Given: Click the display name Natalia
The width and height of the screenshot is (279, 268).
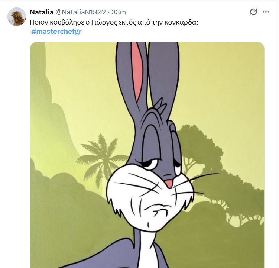Looking at the screenshot, I should 42,12.
